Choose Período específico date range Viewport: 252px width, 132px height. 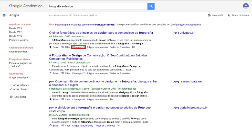click(20, 40)
